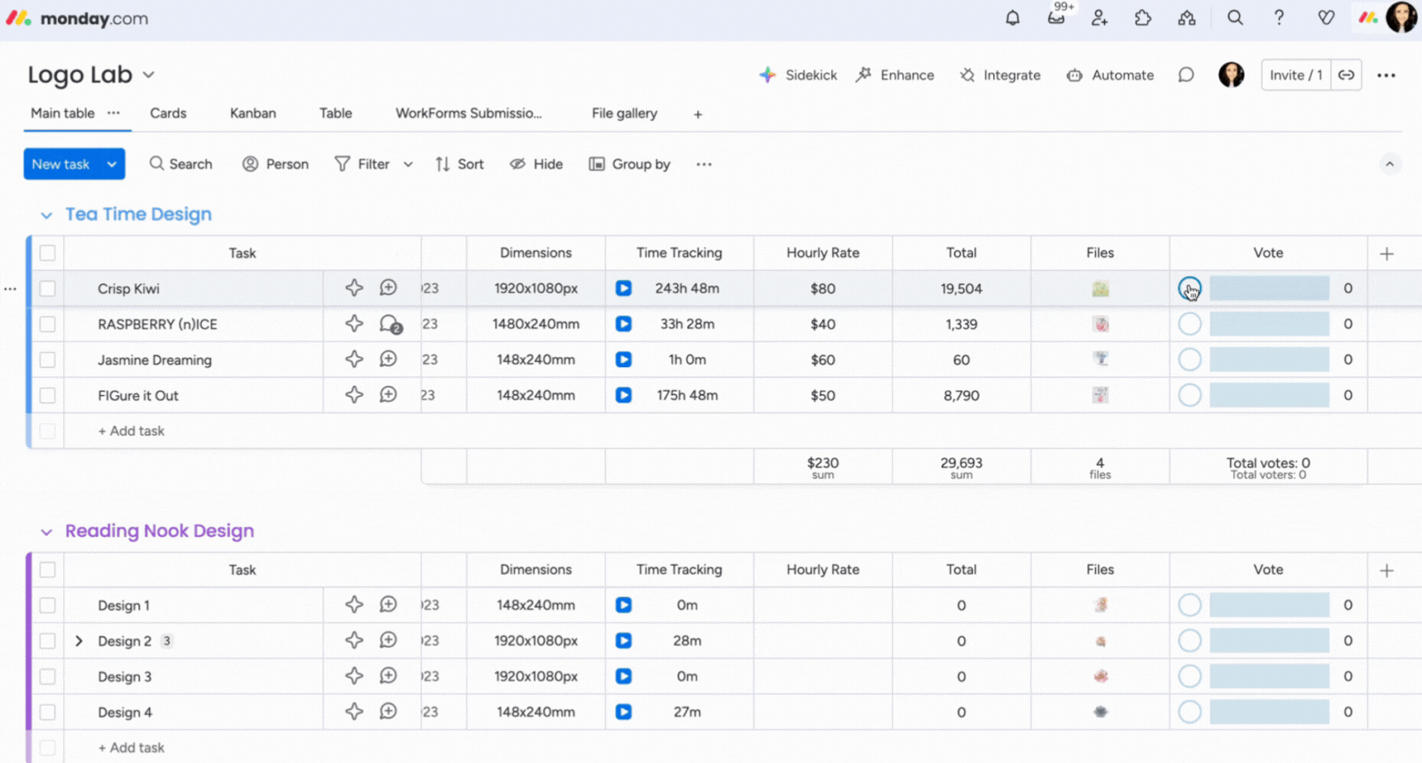Open the notifications bell
The height and width of the screenshot is (763, 1422).
pos(1012,18)
